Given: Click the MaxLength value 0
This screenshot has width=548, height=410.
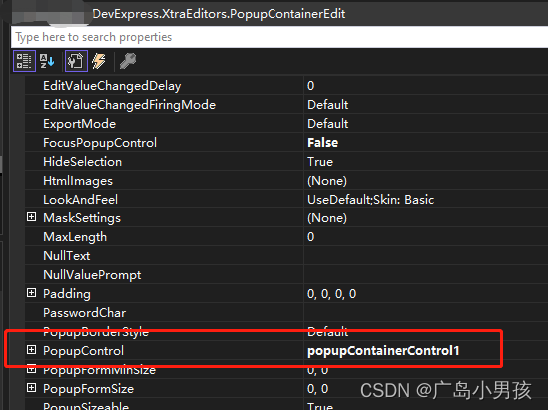Looking at the screenshot, I should click(x=311, y=237).
